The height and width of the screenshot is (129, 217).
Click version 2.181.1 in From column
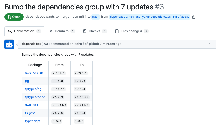(59, 73)
